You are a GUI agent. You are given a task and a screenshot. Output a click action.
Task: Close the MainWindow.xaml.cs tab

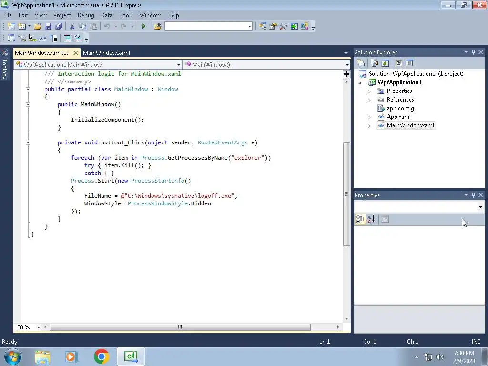click(76, 53)
